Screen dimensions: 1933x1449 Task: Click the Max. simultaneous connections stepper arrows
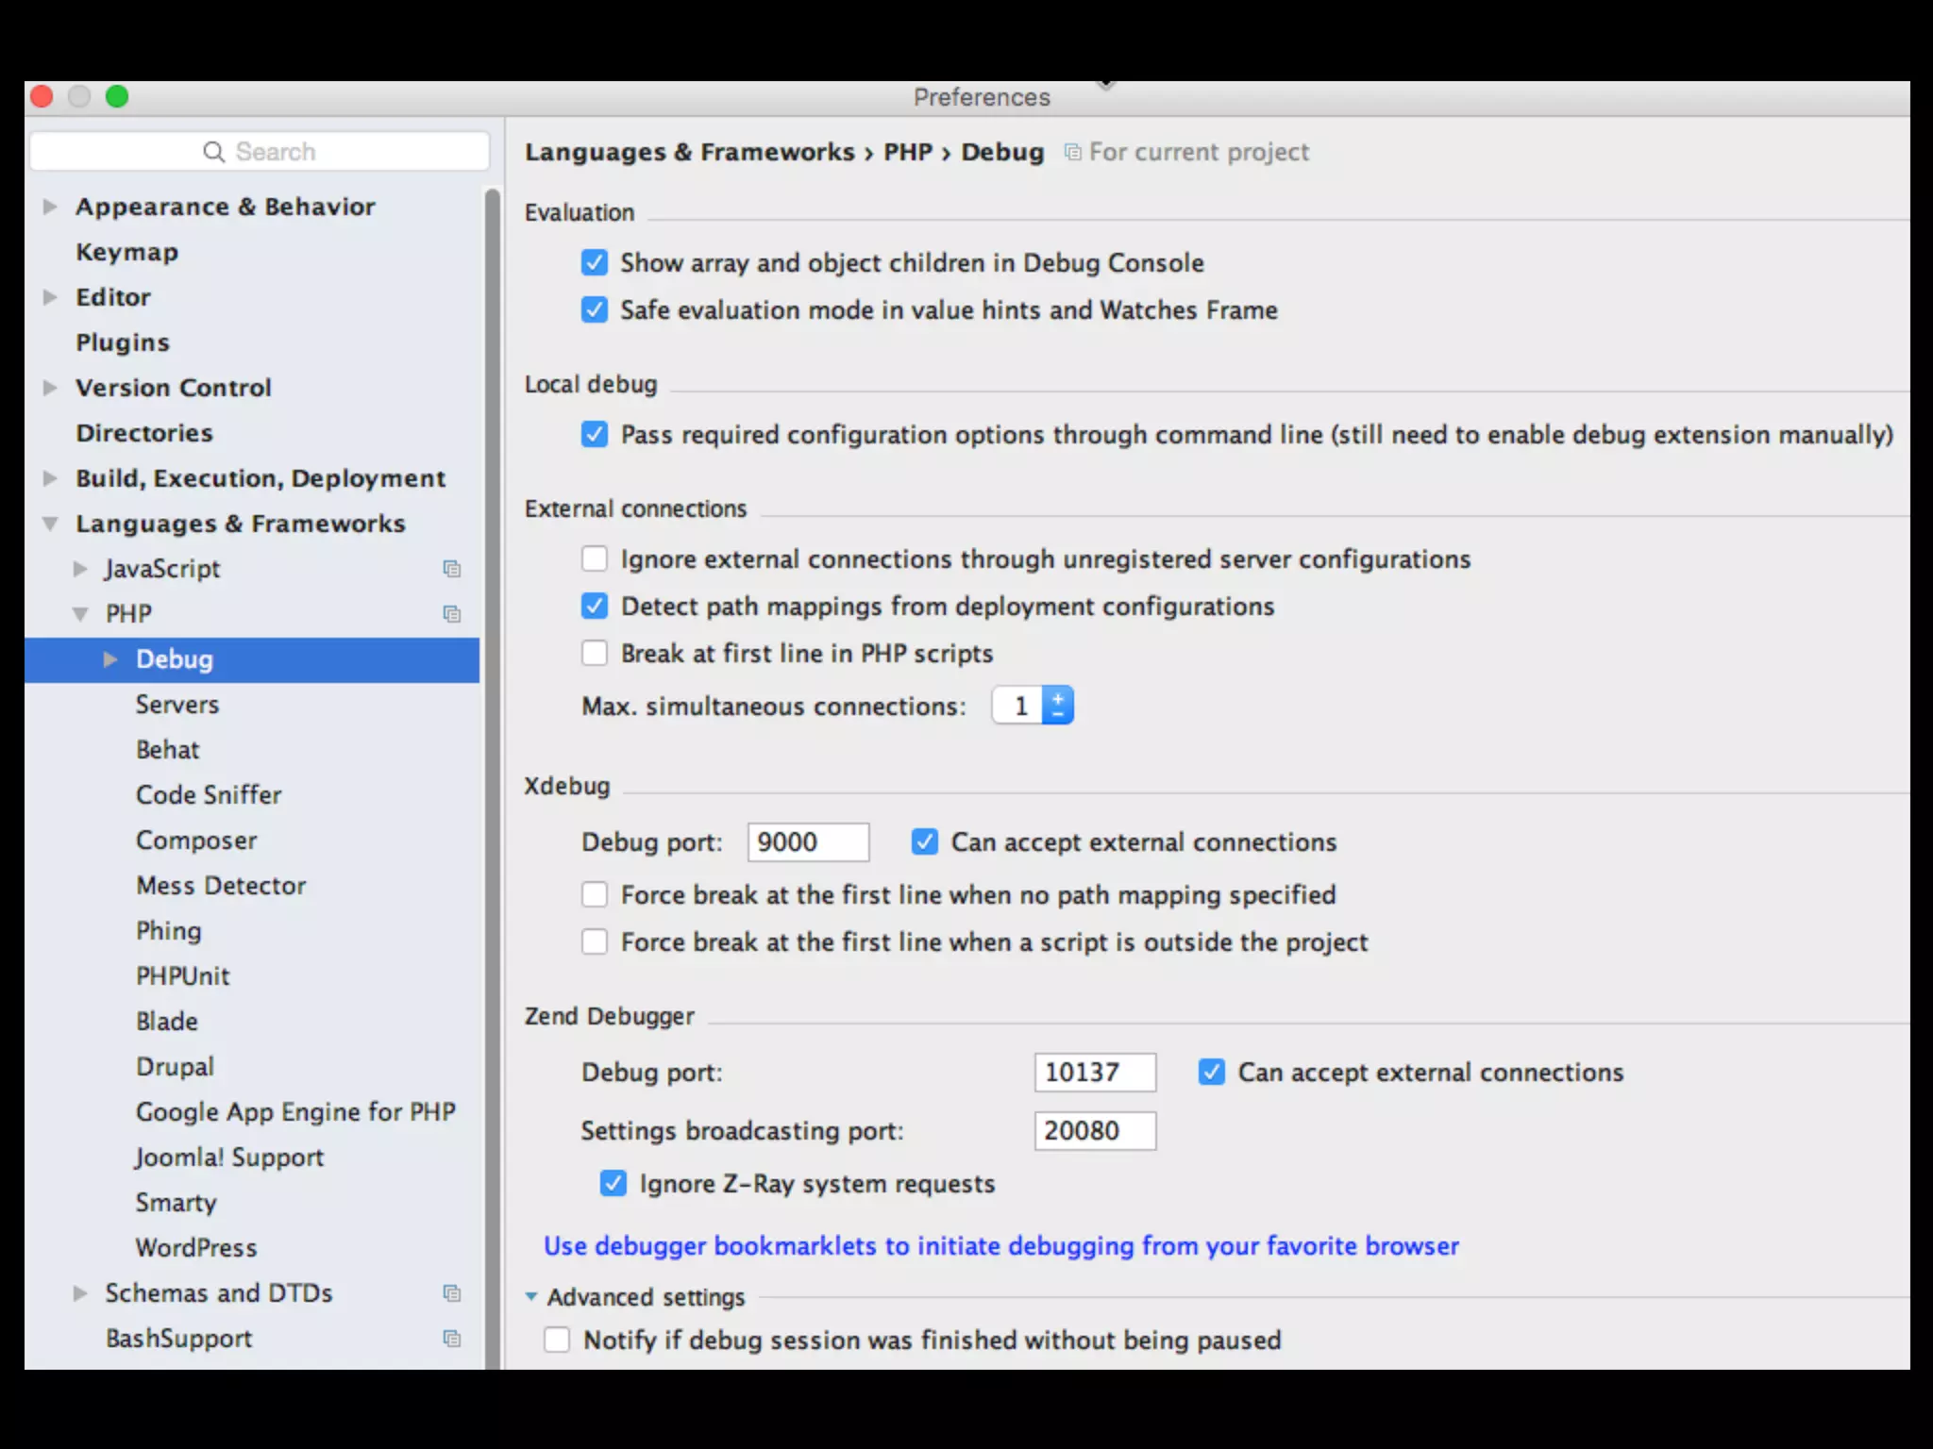[x=1058, y=706]
